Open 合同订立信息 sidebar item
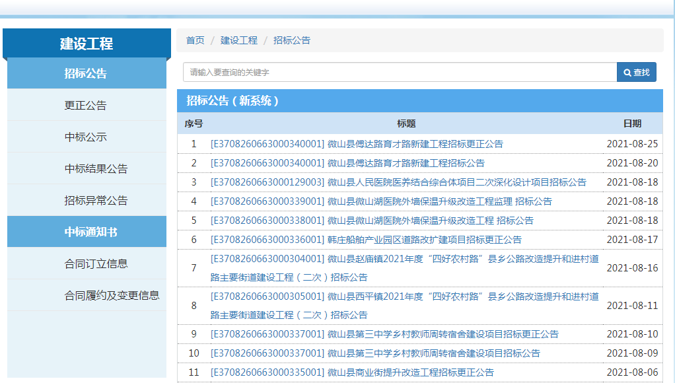Viewport: 675px width, 383px height. (x=96, y=263)
